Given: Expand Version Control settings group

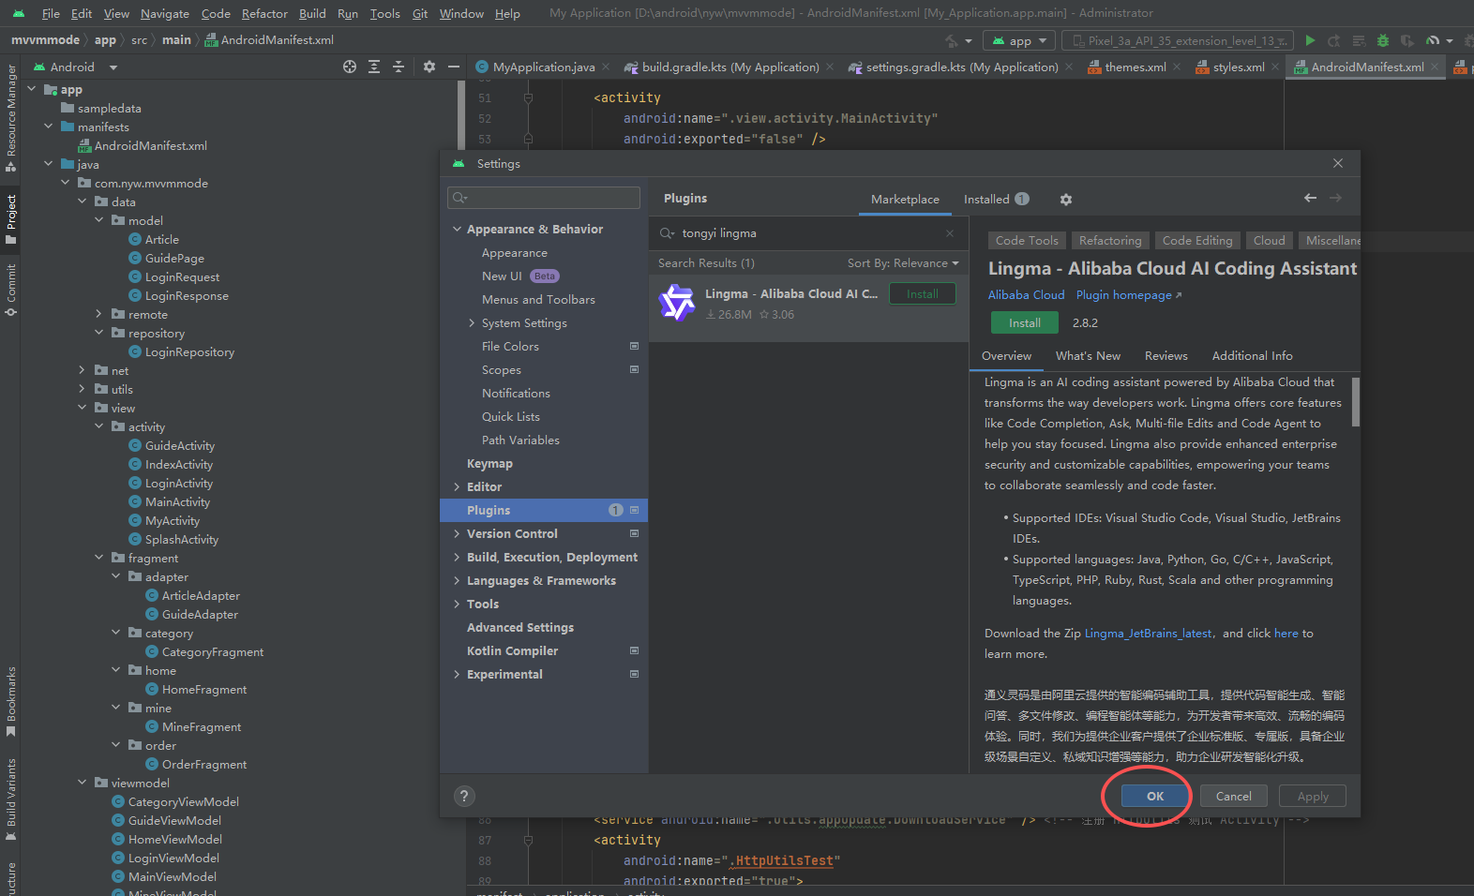Looking at the screenshot, I should [x=457, y=534].
